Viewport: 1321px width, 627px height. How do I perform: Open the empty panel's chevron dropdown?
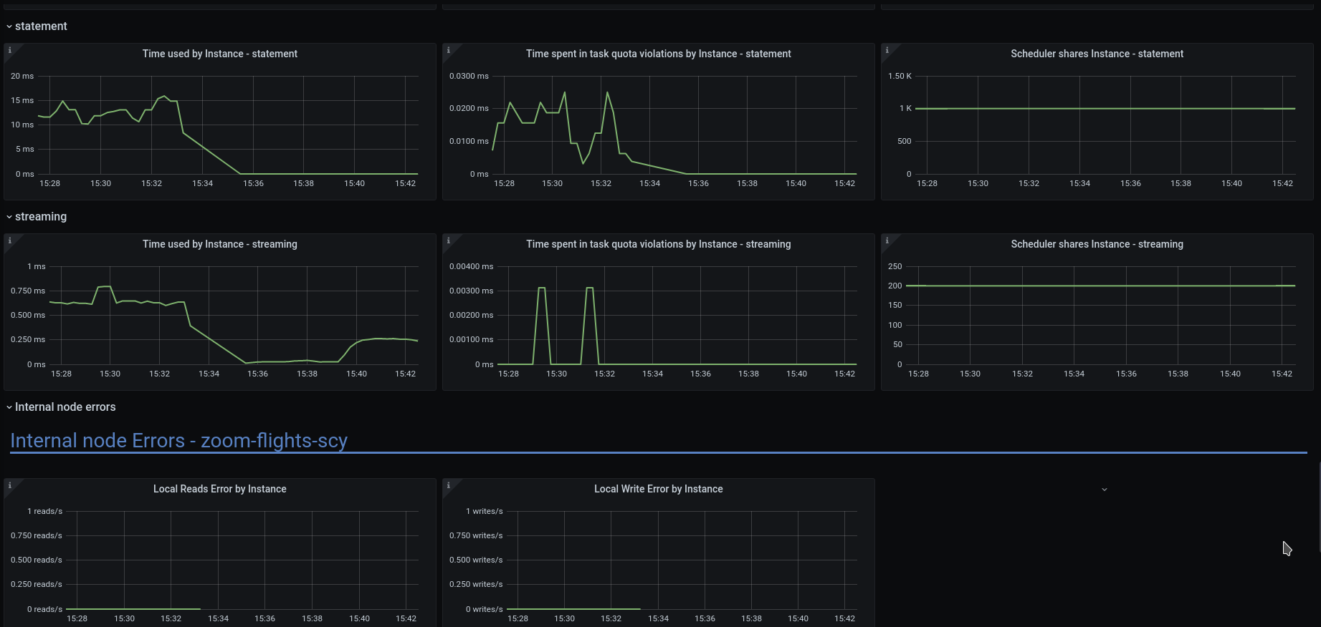point(1105,490)
